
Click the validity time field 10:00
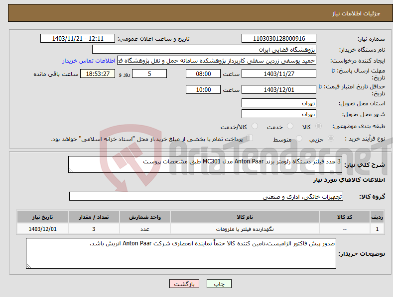[203, 89]
